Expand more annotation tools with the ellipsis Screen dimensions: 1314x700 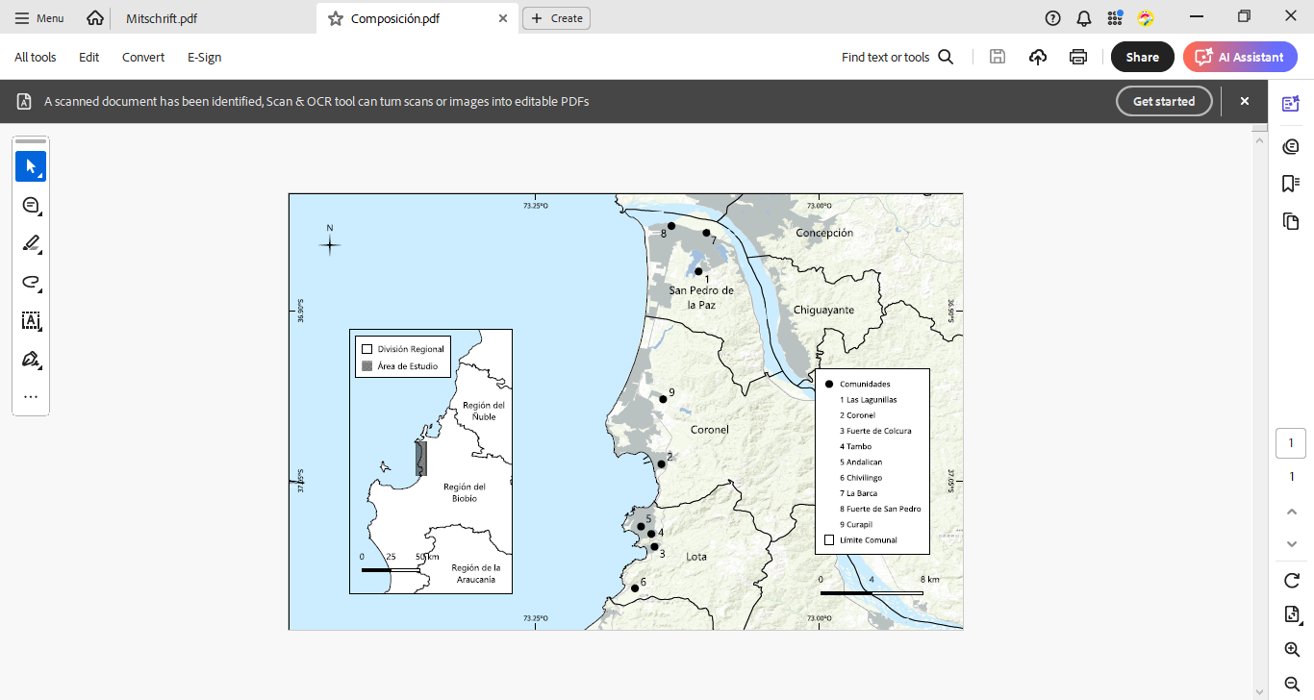pos(30,396)
